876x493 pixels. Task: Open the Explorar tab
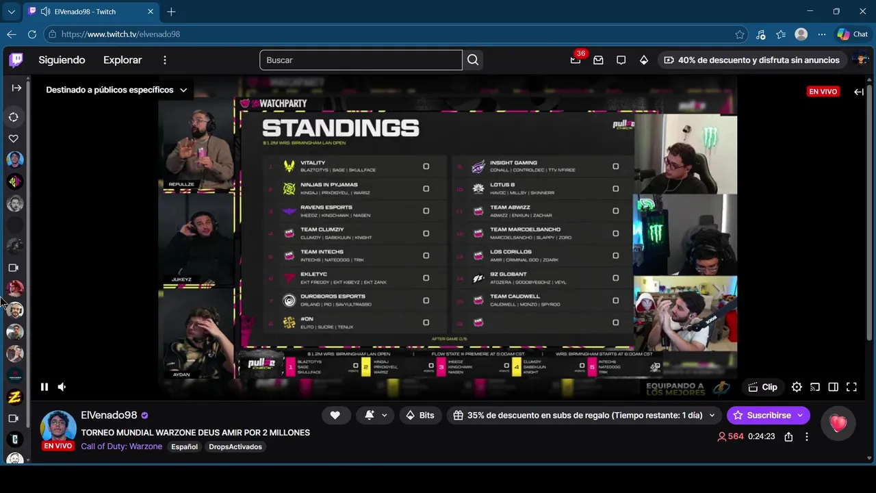tap(123, 60)
